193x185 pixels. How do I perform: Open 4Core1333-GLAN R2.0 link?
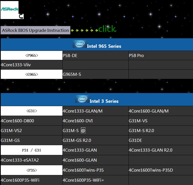[151, 150]
